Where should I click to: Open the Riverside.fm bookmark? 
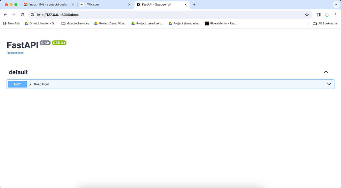click(221, 23)
